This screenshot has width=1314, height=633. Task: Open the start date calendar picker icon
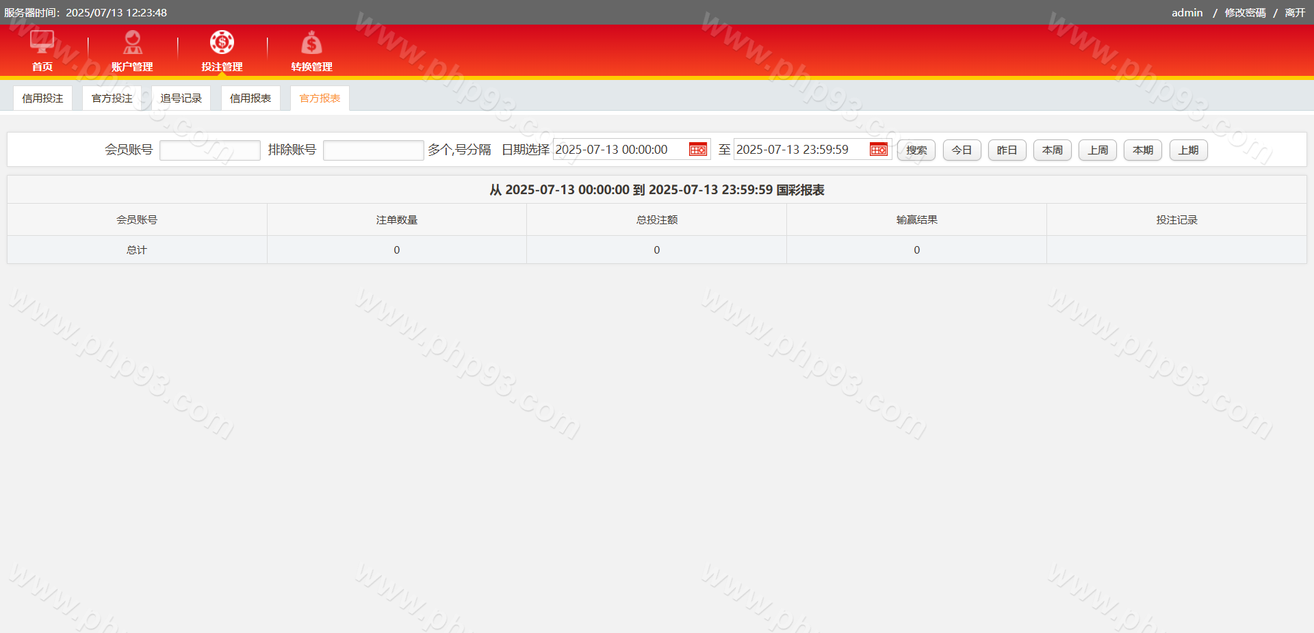(x=697, y=150)
